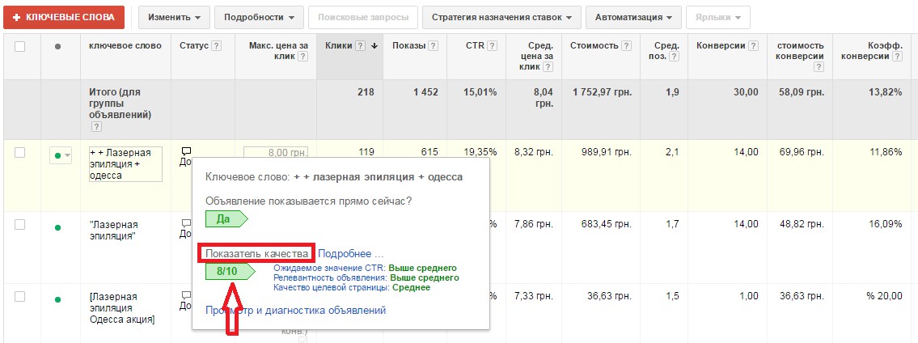This screenshot has width=918, height=343.
Task: Click the 683,45 грн. cost cell
Action: [607, 223]
